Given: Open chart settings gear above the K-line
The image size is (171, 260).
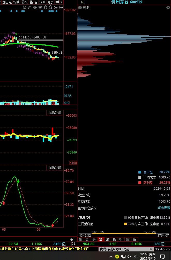Looking at the screenshot, I should pos(25,7).
